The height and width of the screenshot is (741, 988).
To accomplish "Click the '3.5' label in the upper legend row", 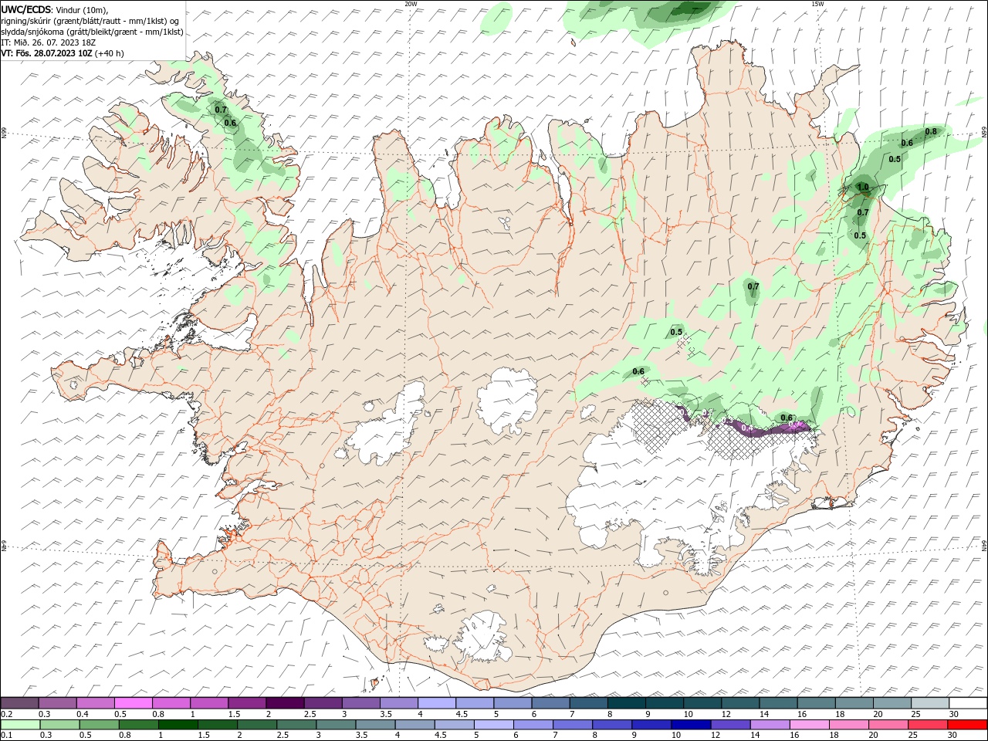I will point(385,714).
